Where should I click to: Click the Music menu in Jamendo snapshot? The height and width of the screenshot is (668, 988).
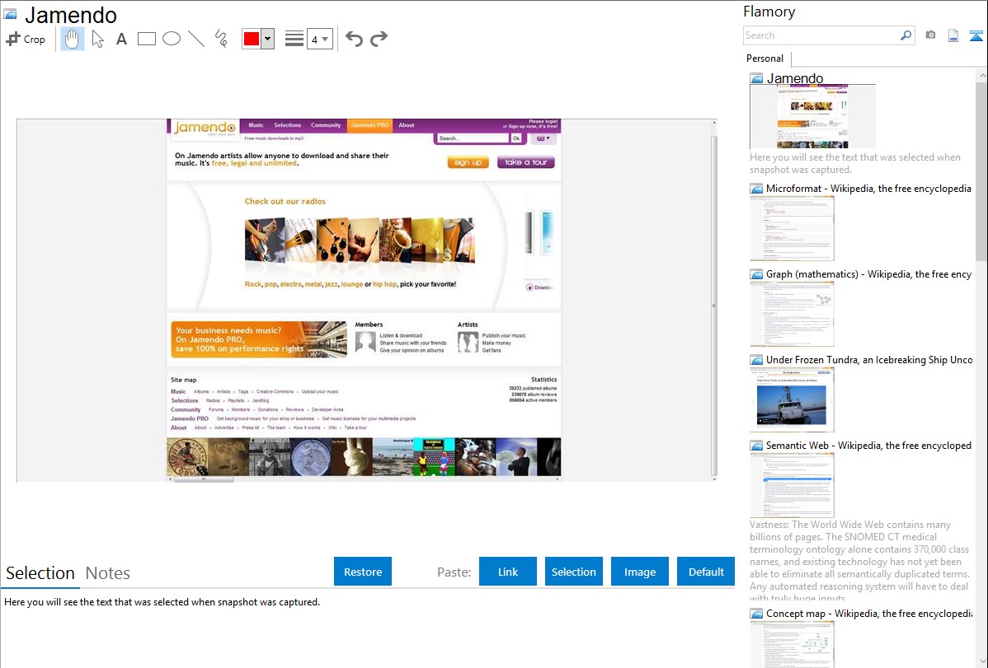click(x=256, y=125)
